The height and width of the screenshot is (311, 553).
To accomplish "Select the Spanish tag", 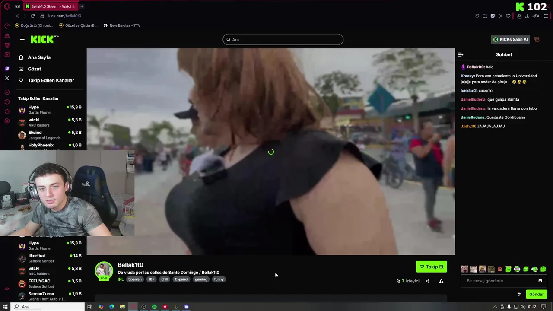I will point(135,279).
